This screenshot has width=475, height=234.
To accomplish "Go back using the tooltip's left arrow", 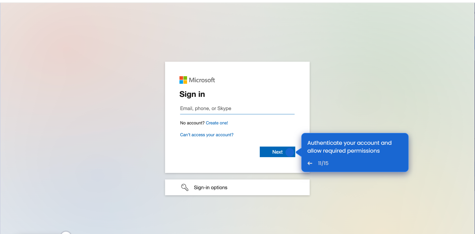I will [310, 163].
